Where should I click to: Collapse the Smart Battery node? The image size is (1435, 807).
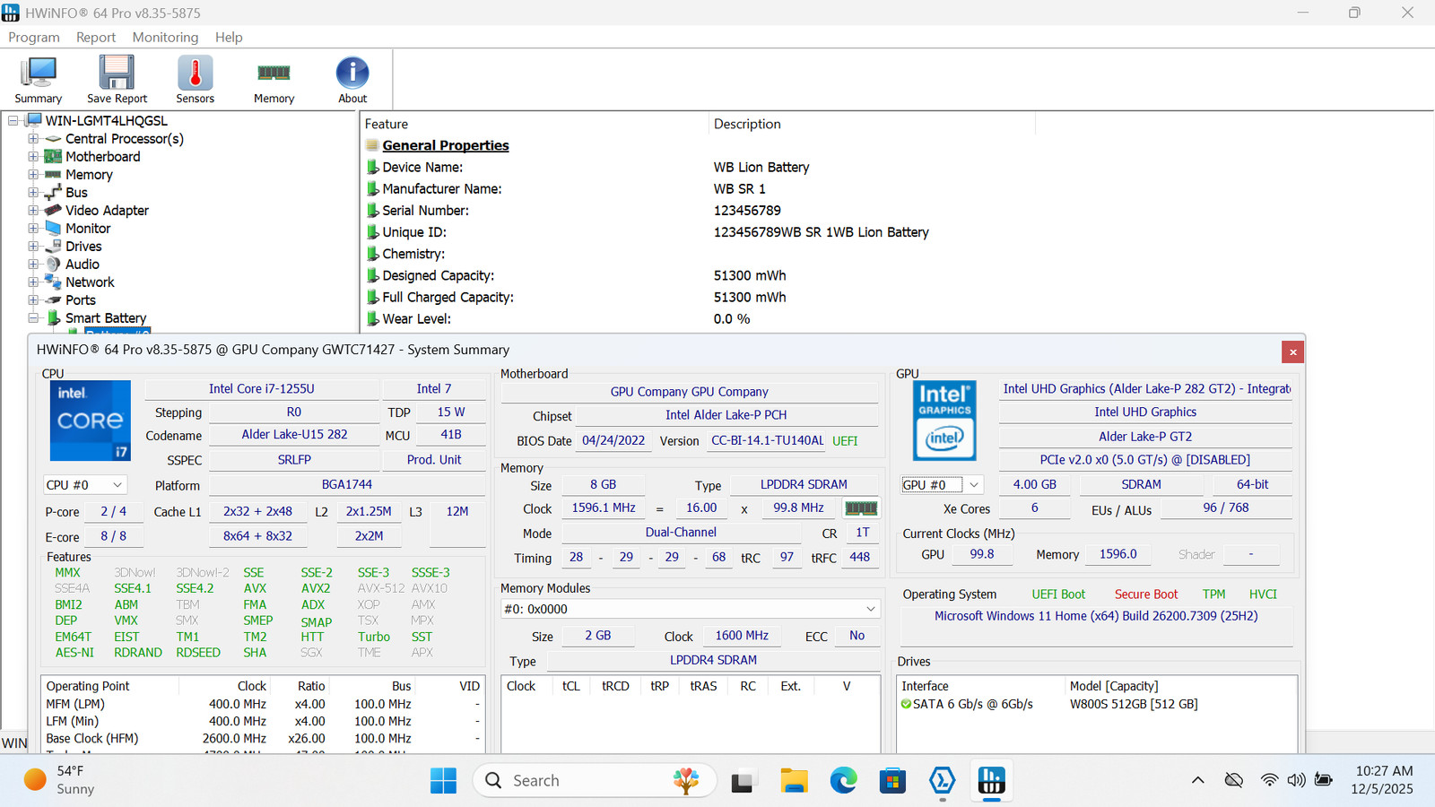(33, 318)
